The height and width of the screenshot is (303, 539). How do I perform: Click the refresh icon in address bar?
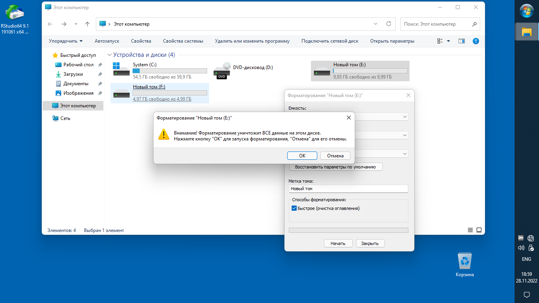389,24
